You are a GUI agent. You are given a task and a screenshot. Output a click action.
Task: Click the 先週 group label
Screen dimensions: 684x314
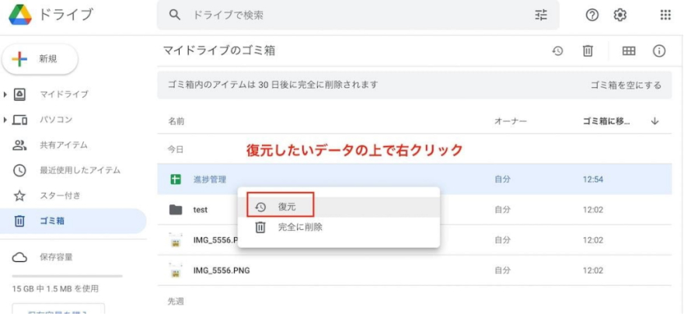click(176, 301)
